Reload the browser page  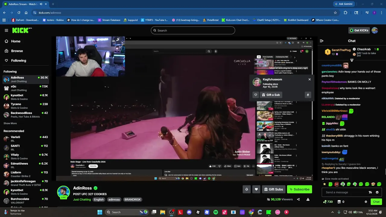click(x=19, y=13)
